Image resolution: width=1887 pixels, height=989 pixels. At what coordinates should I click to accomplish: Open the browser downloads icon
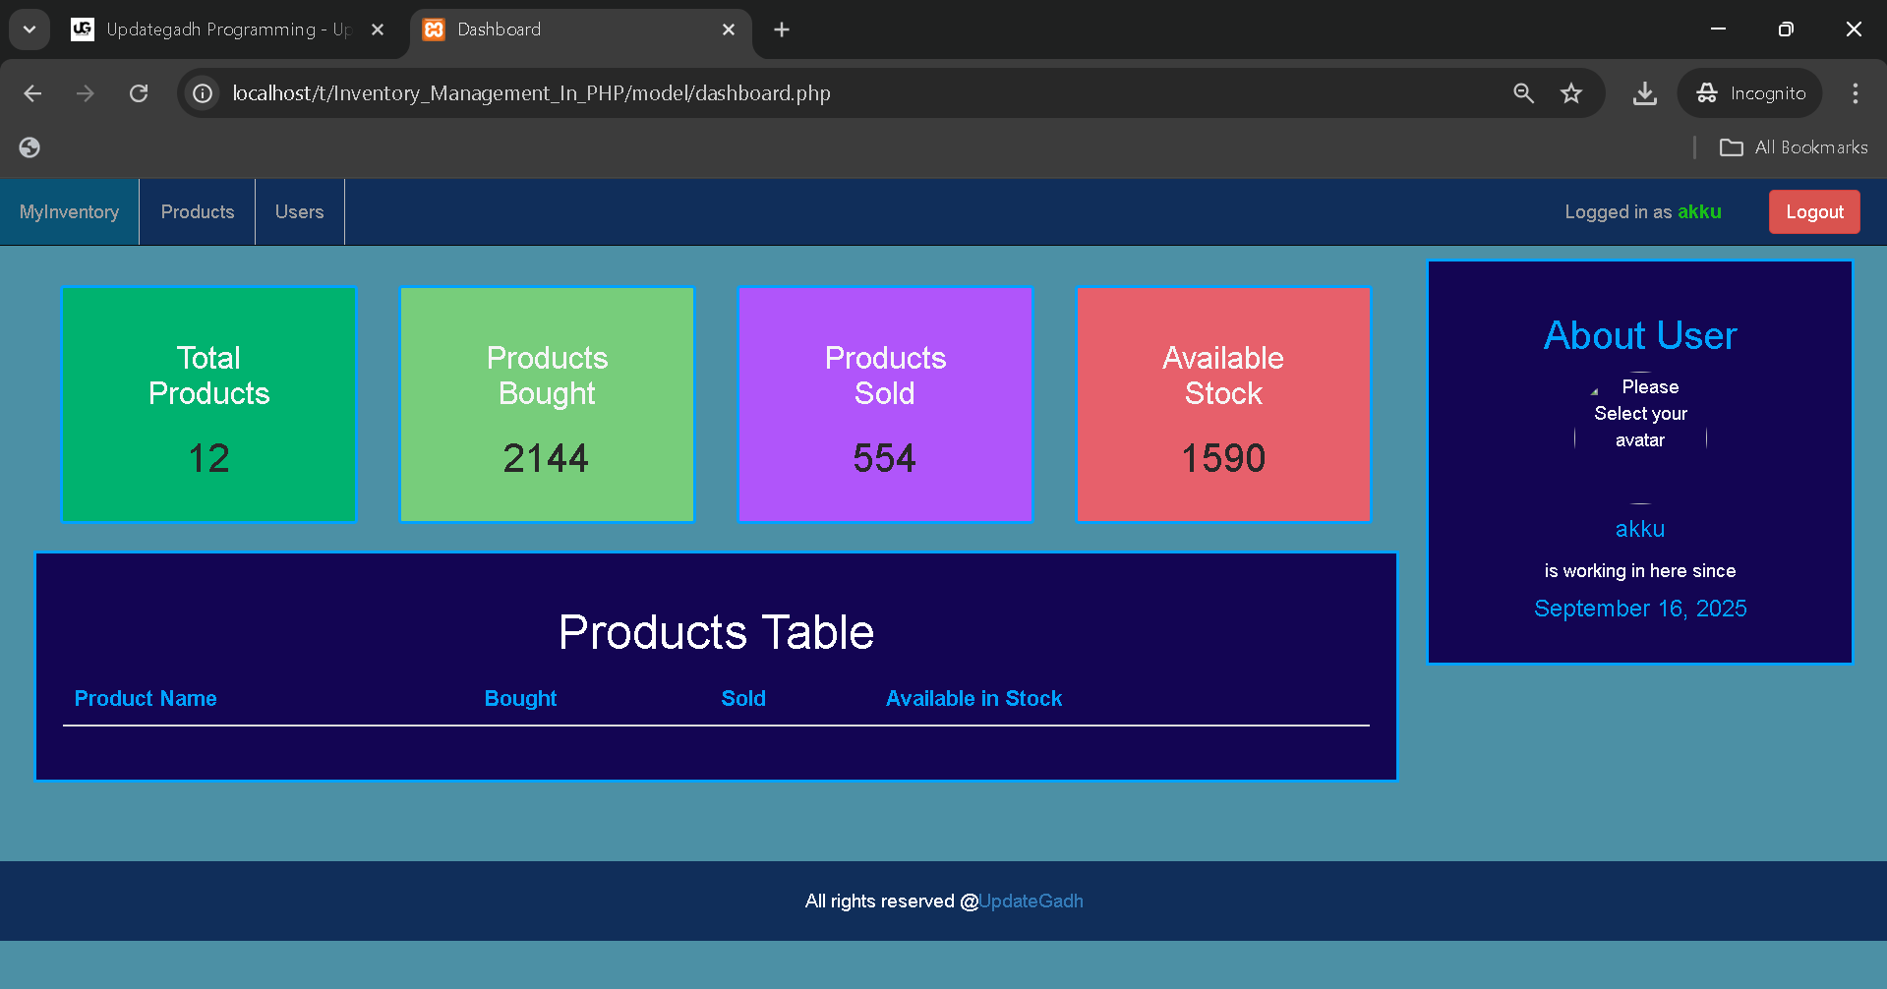(1644, 93)
